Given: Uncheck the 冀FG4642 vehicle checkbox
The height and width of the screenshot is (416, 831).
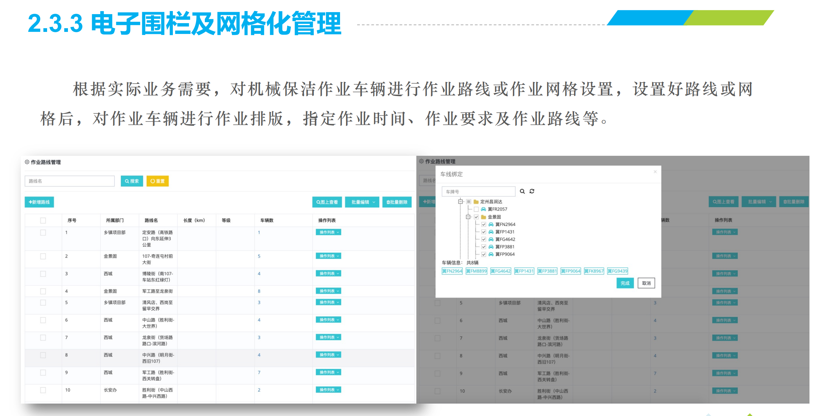Looking at the screenshot, I should pyautogui.click(x=484, y=239).
